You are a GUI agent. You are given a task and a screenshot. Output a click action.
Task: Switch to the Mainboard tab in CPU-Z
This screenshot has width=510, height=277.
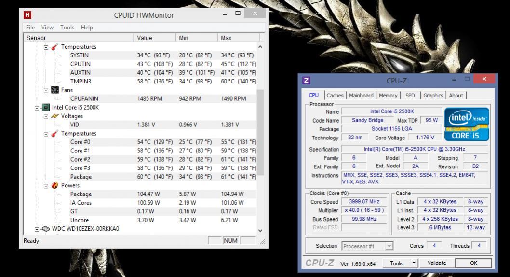point(361,96)
